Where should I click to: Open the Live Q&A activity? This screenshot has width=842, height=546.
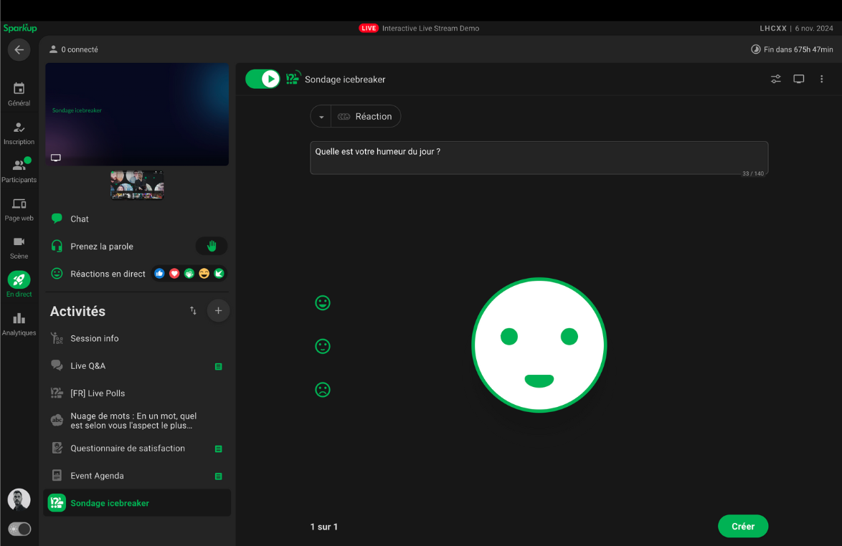pos(88,366)
